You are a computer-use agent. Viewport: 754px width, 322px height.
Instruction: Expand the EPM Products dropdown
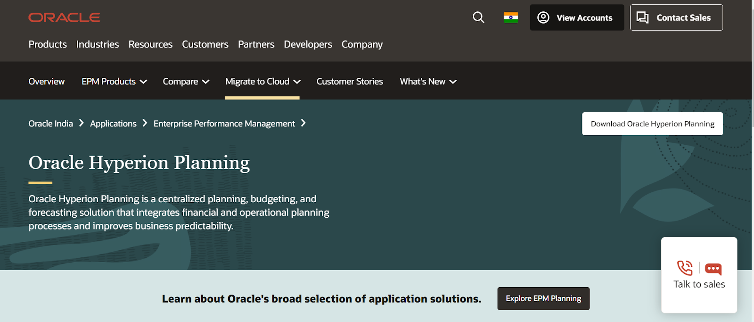(x=114, y=82)
